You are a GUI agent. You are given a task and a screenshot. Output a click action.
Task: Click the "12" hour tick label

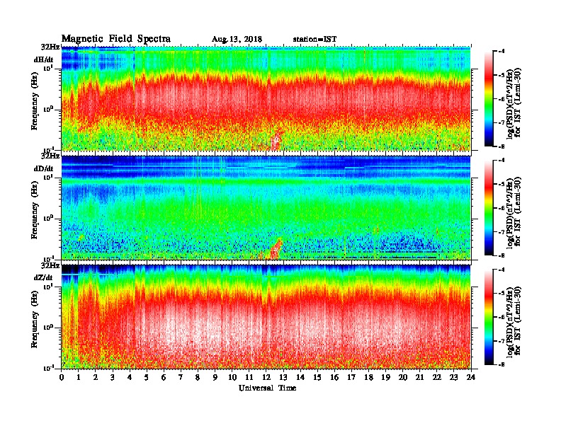click(x=266, y=377)
